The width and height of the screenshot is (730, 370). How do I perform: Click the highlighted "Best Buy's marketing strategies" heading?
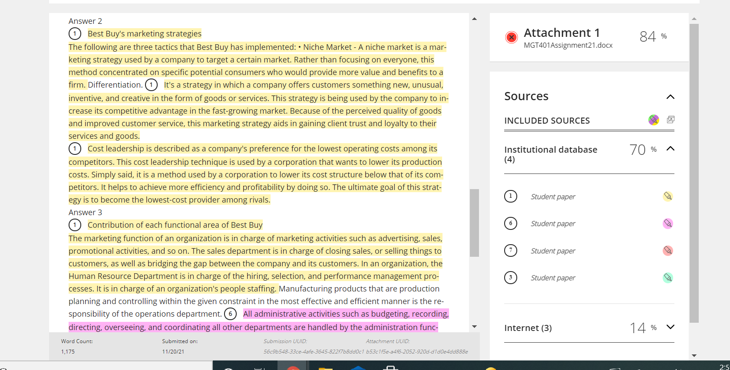[x=145, y=34]
